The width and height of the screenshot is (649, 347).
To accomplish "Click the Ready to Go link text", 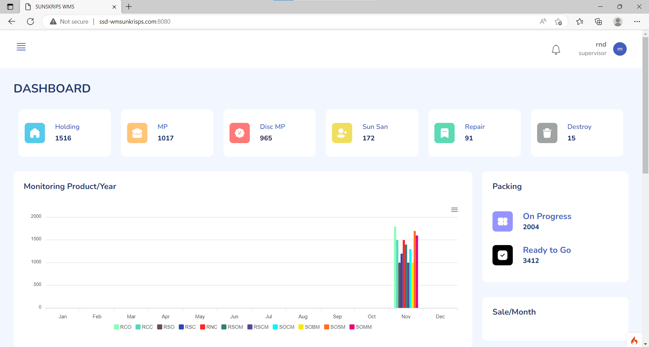I will click(547, 250).
